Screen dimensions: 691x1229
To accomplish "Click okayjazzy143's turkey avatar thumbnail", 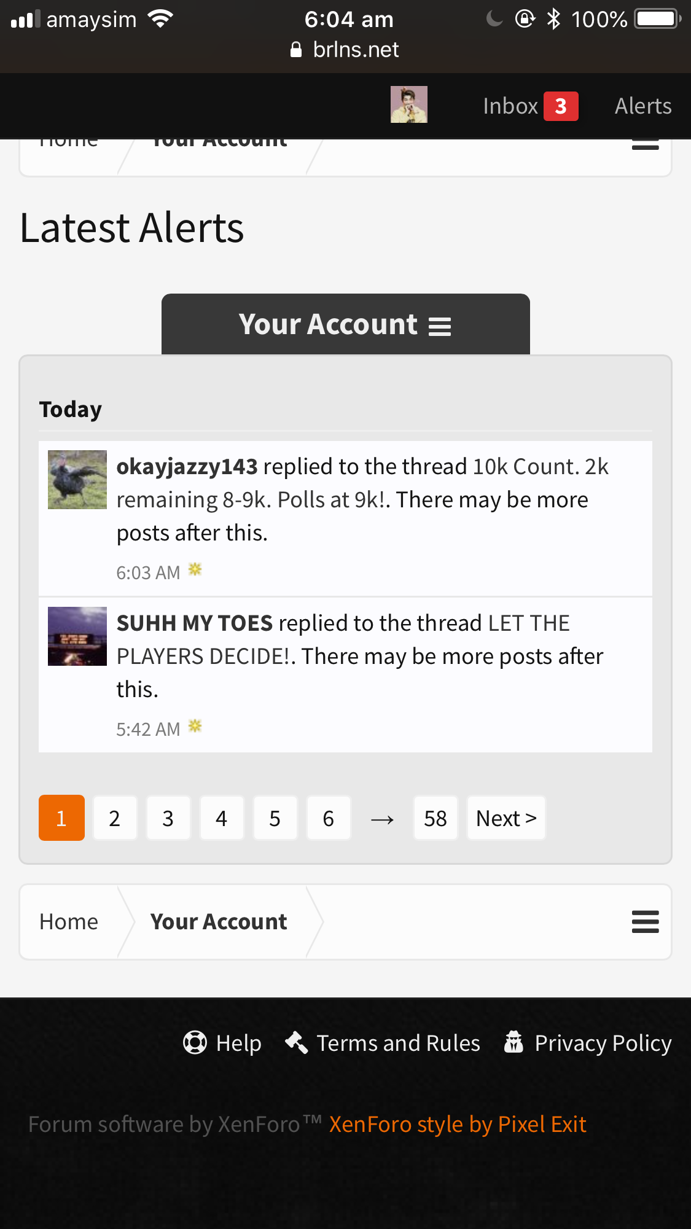I will click(x=77, y=480).
